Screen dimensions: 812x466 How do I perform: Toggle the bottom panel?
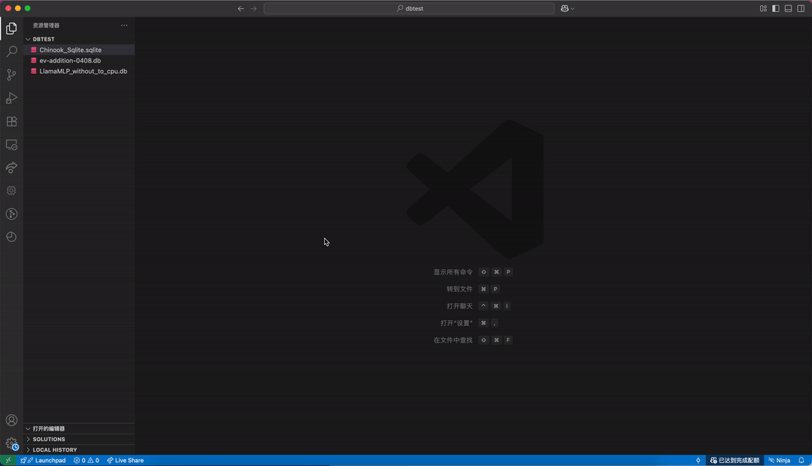pyautogui.click(x=788, y=8)
